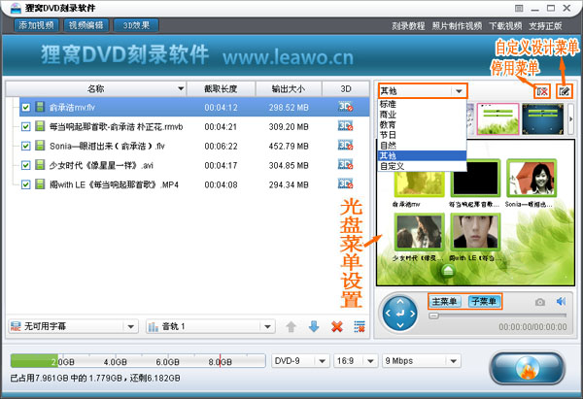Open the 照片制作视频 link

[457, 25]
